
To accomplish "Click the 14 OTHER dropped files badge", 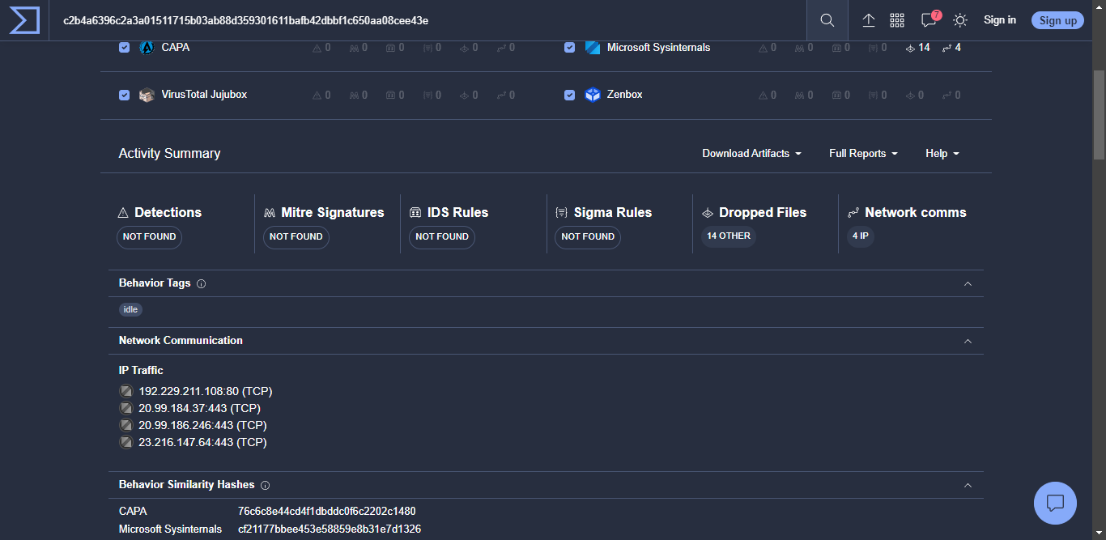I will click(x=729, y=236).
